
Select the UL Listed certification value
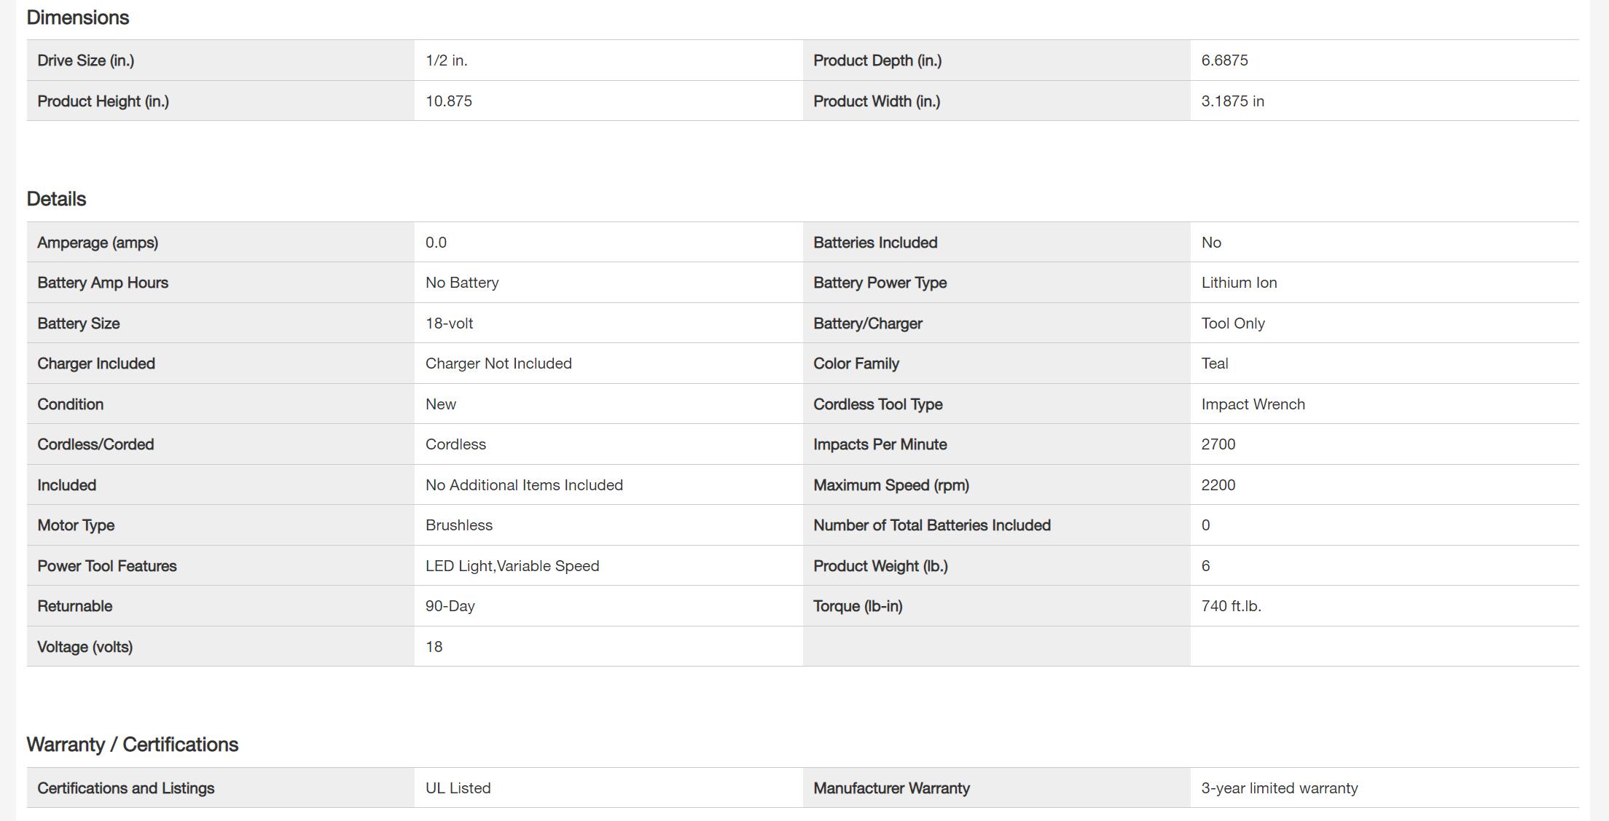point(458,788)
